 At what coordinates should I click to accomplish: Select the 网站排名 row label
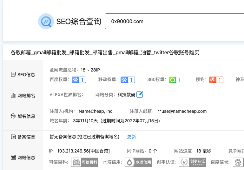coord(26,96)
